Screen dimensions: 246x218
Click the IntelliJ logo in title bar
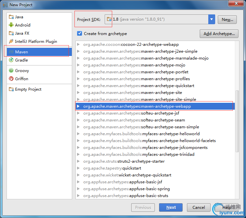click(x=5, y=5)
